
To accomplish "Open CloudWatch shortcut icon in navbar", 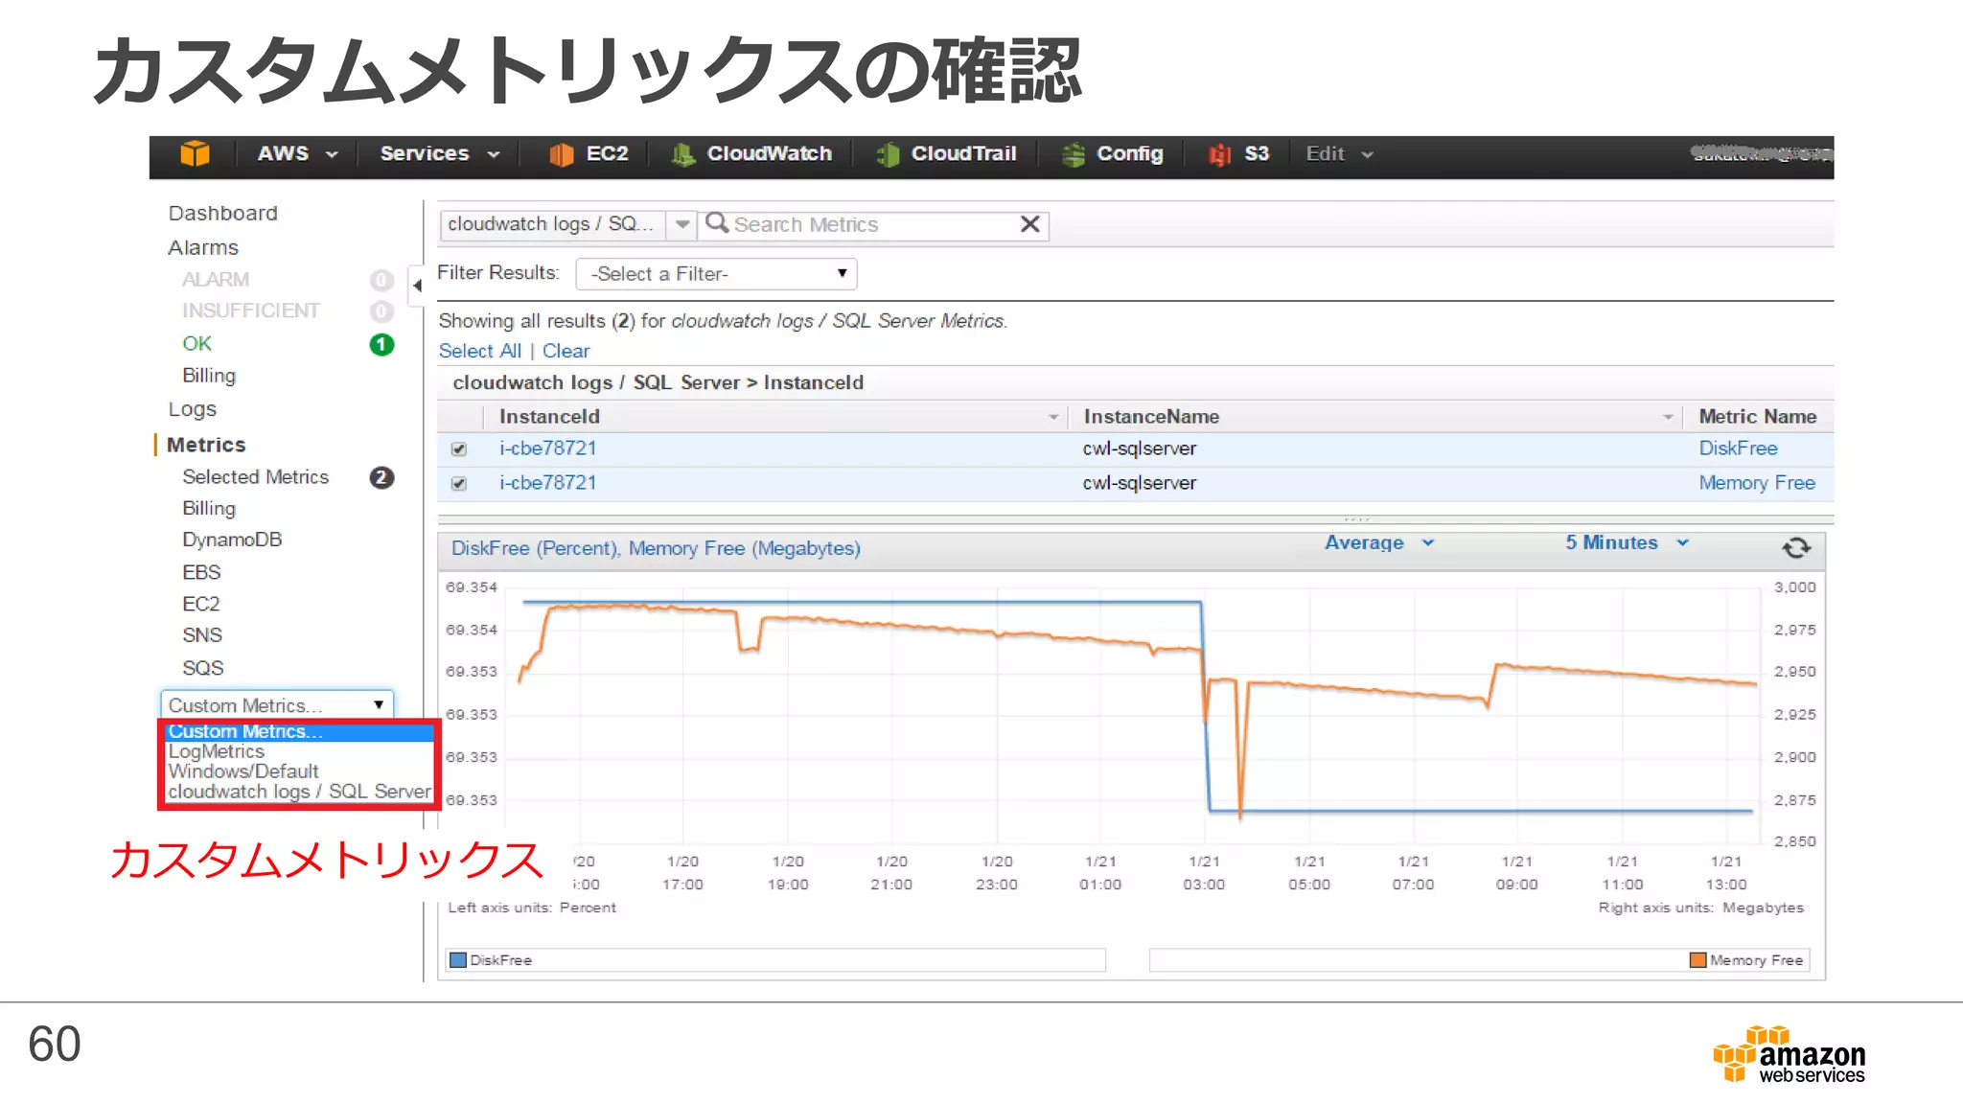I will tap(682, 154).
